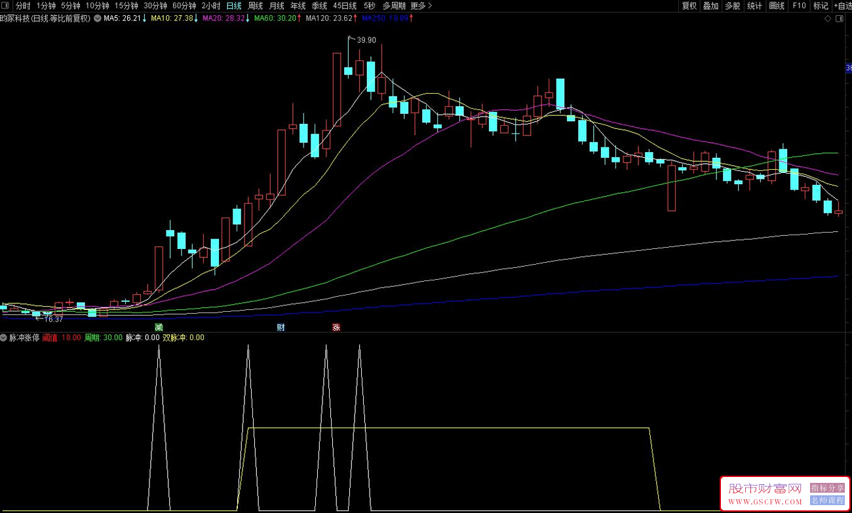Open the 复权 adjustment menu
This screenshot has width=852, height=513.
pyautogui.click(x=689, y=6)
